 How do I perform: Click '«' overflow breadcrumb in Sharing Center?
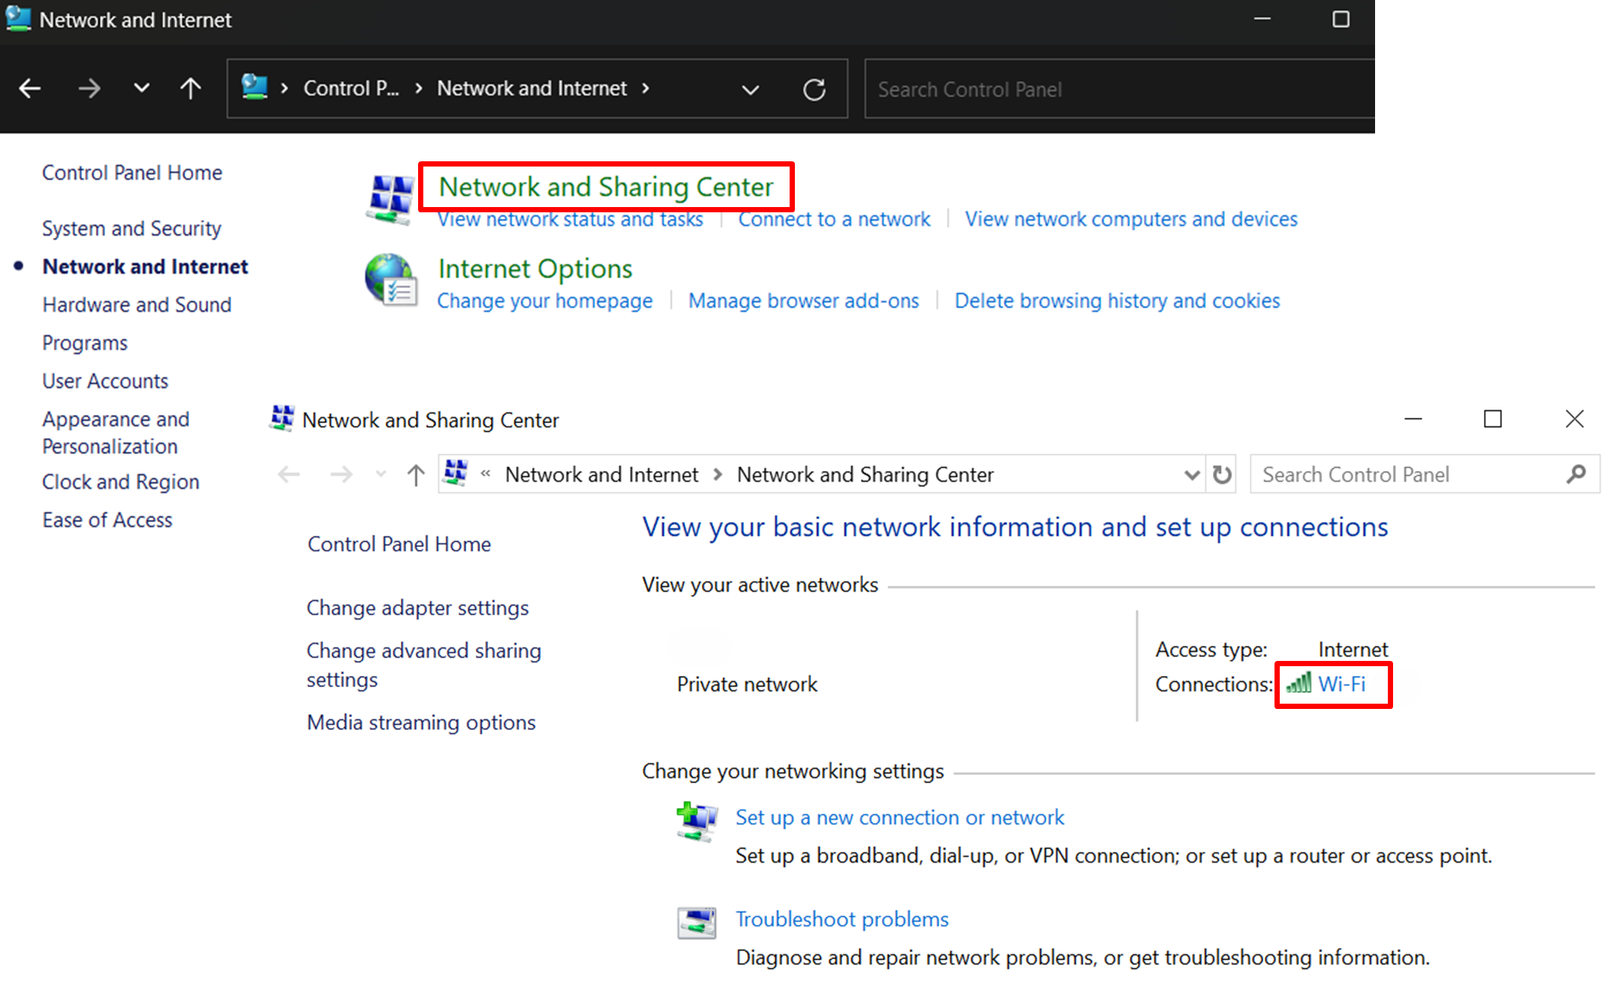click(486, 473)
